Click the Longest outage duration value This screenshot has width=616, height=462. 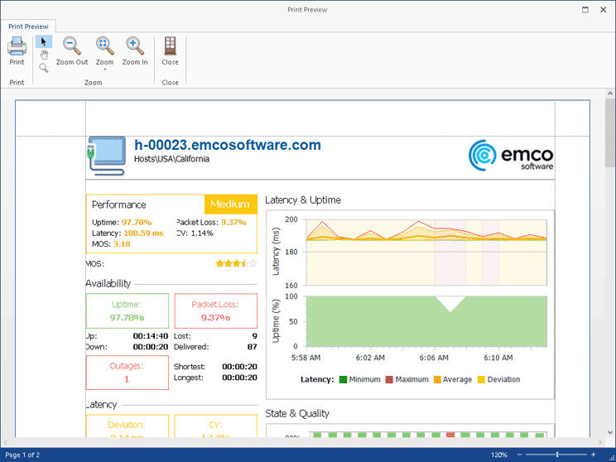(x=239, y=378)
